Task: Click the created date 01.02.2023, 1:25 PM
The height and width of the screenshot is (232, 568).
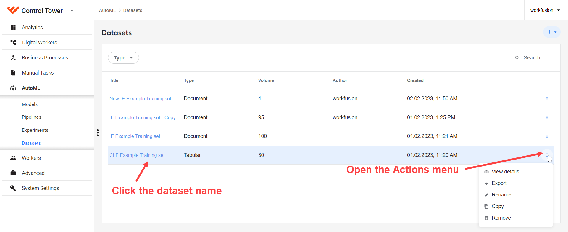Action: coord(431,117)
